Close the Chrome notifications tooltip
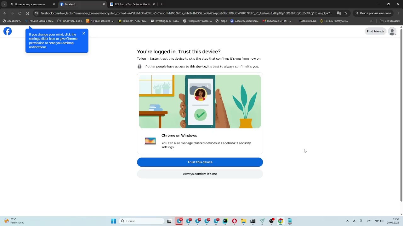This screenshot has width=403, height=226. point(84,33)
